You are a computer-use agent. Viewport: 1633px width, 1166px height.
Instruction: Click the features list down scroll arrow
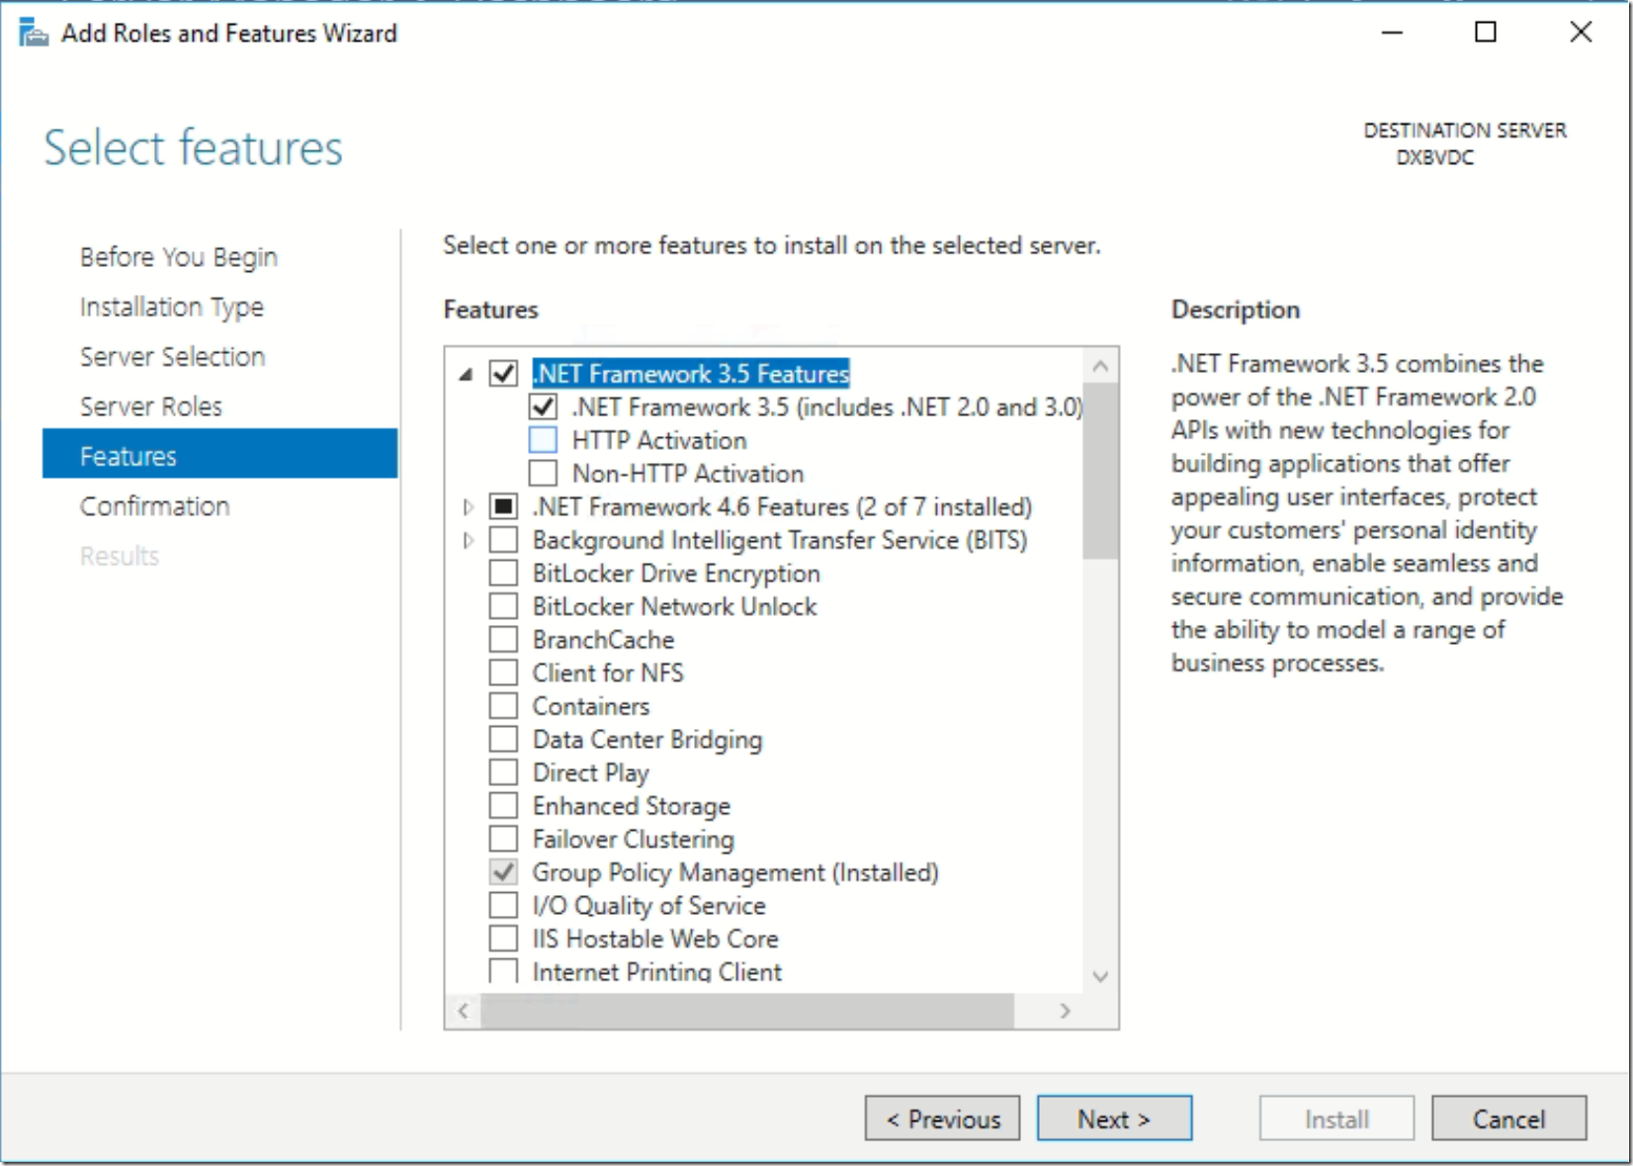point(1100,977)
